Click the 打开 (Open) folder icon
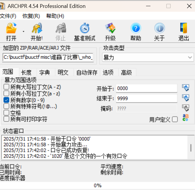Viewport: 195px width, 190px height. pyautogui.click(x=11, y=28)
